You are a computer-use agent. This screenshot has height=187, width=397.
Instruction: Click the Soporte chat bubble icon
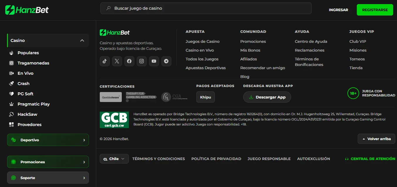coord(13,178)
